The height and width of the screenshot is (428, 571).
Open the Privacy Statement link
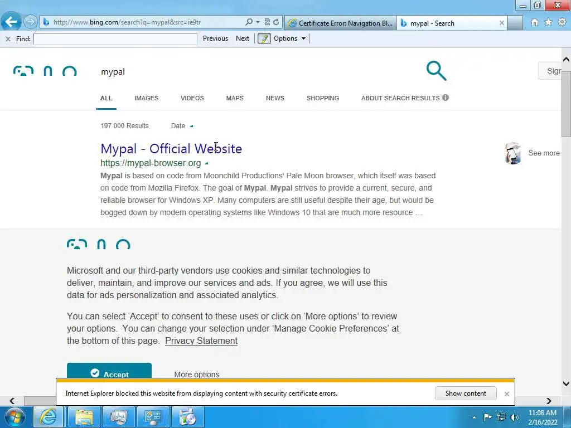[201, 341]
